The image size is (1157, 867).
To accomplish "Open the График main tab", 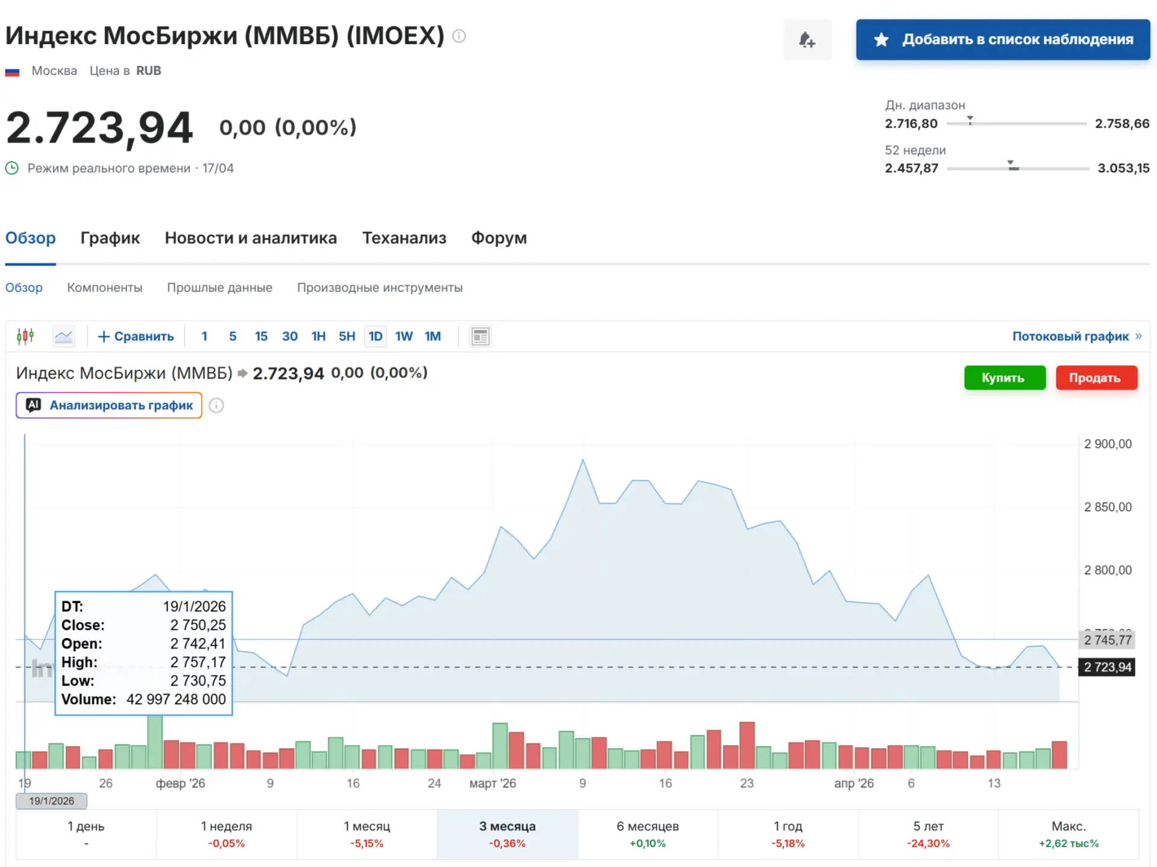I will 110,238.
